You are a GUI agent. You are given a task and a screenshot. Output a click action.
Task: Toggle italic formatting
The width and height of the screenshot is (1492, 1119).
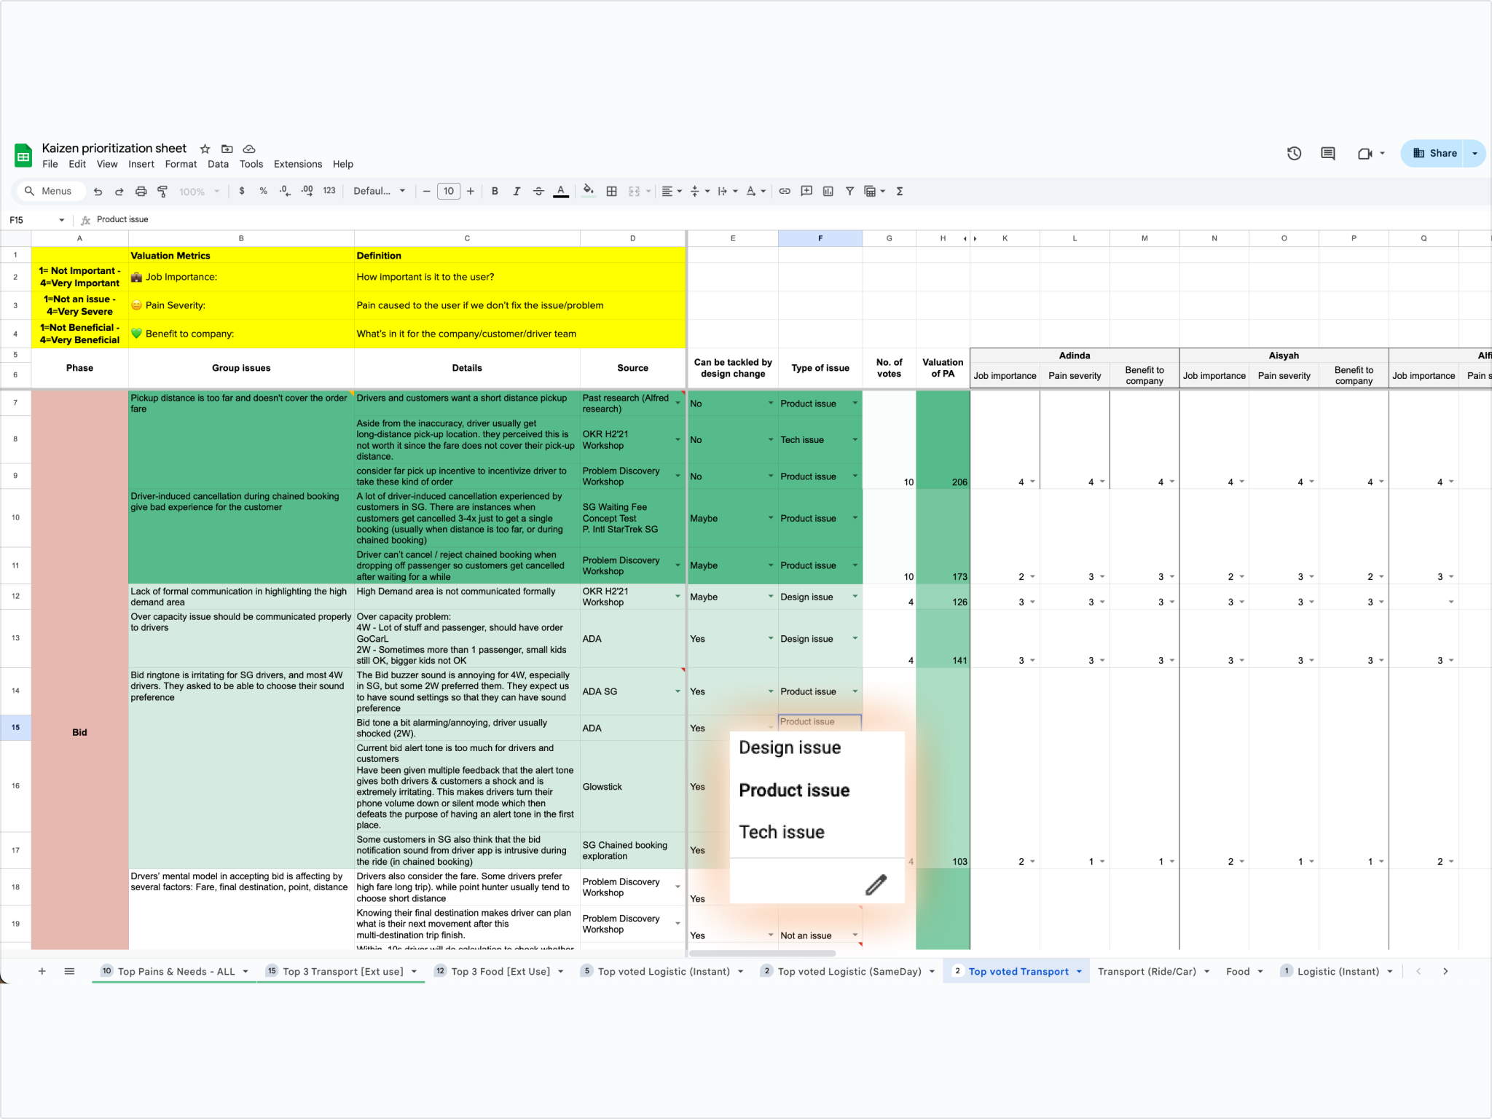point(517,191)
